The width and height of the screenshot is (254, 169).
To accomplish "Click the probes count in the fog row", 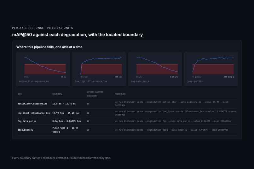I will (88, 121).
